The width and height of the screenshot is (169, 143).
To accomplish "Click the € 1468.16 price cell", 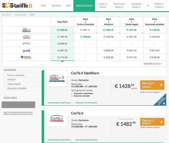I will 108,30.
